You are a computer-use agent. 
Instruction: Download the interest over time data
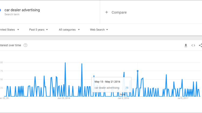[186, 45]
